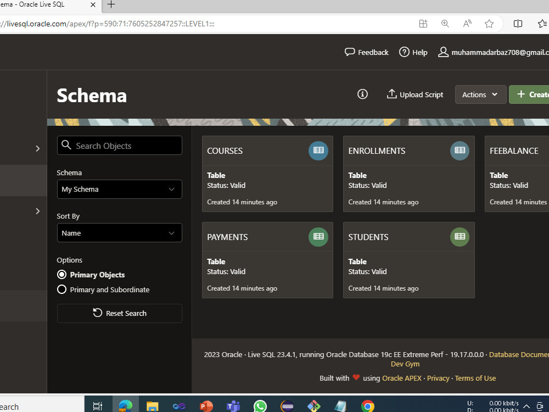This screenshot has width=549, height=412.
Task: Open a new browser tab
Action: point(111,4)
